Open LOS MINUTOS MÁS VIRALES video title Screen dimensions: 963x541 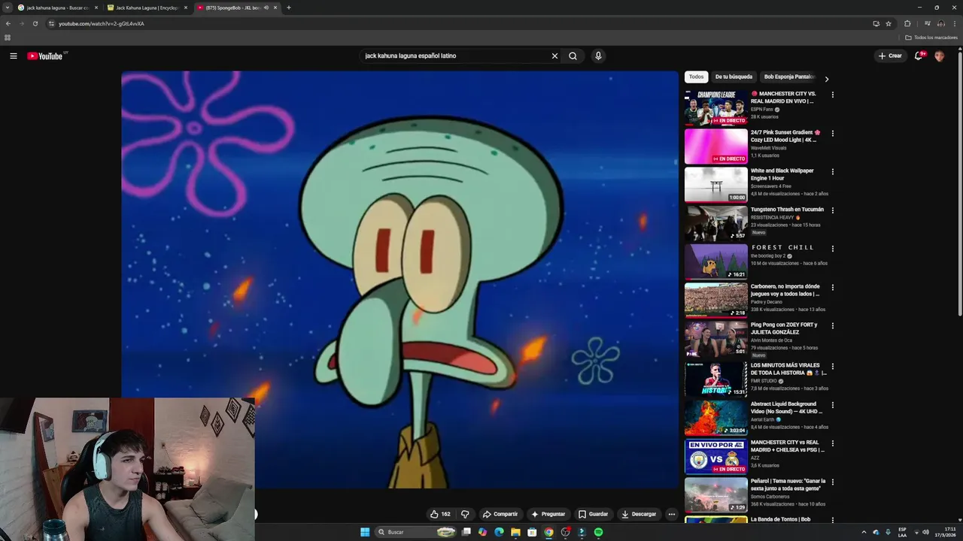pos(788,369)
